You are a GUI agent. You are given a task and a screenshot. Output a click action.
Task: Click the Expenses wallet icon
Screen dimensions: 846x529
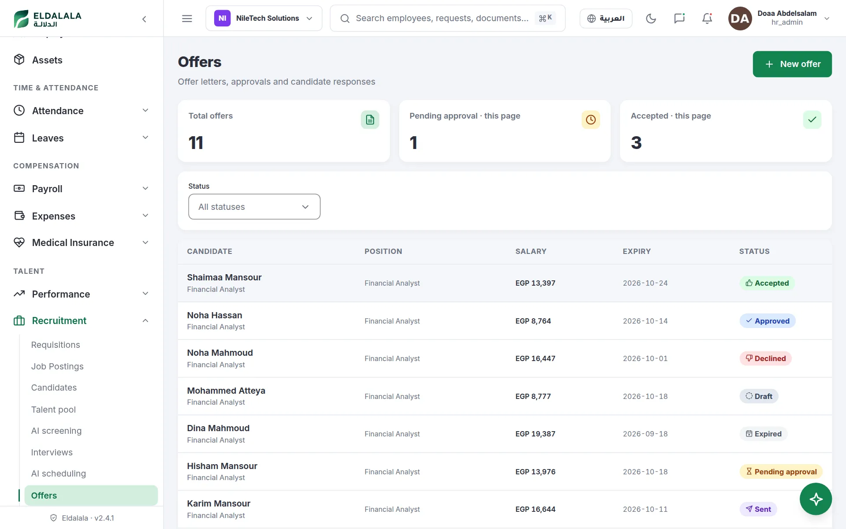[x=19, y=216]
